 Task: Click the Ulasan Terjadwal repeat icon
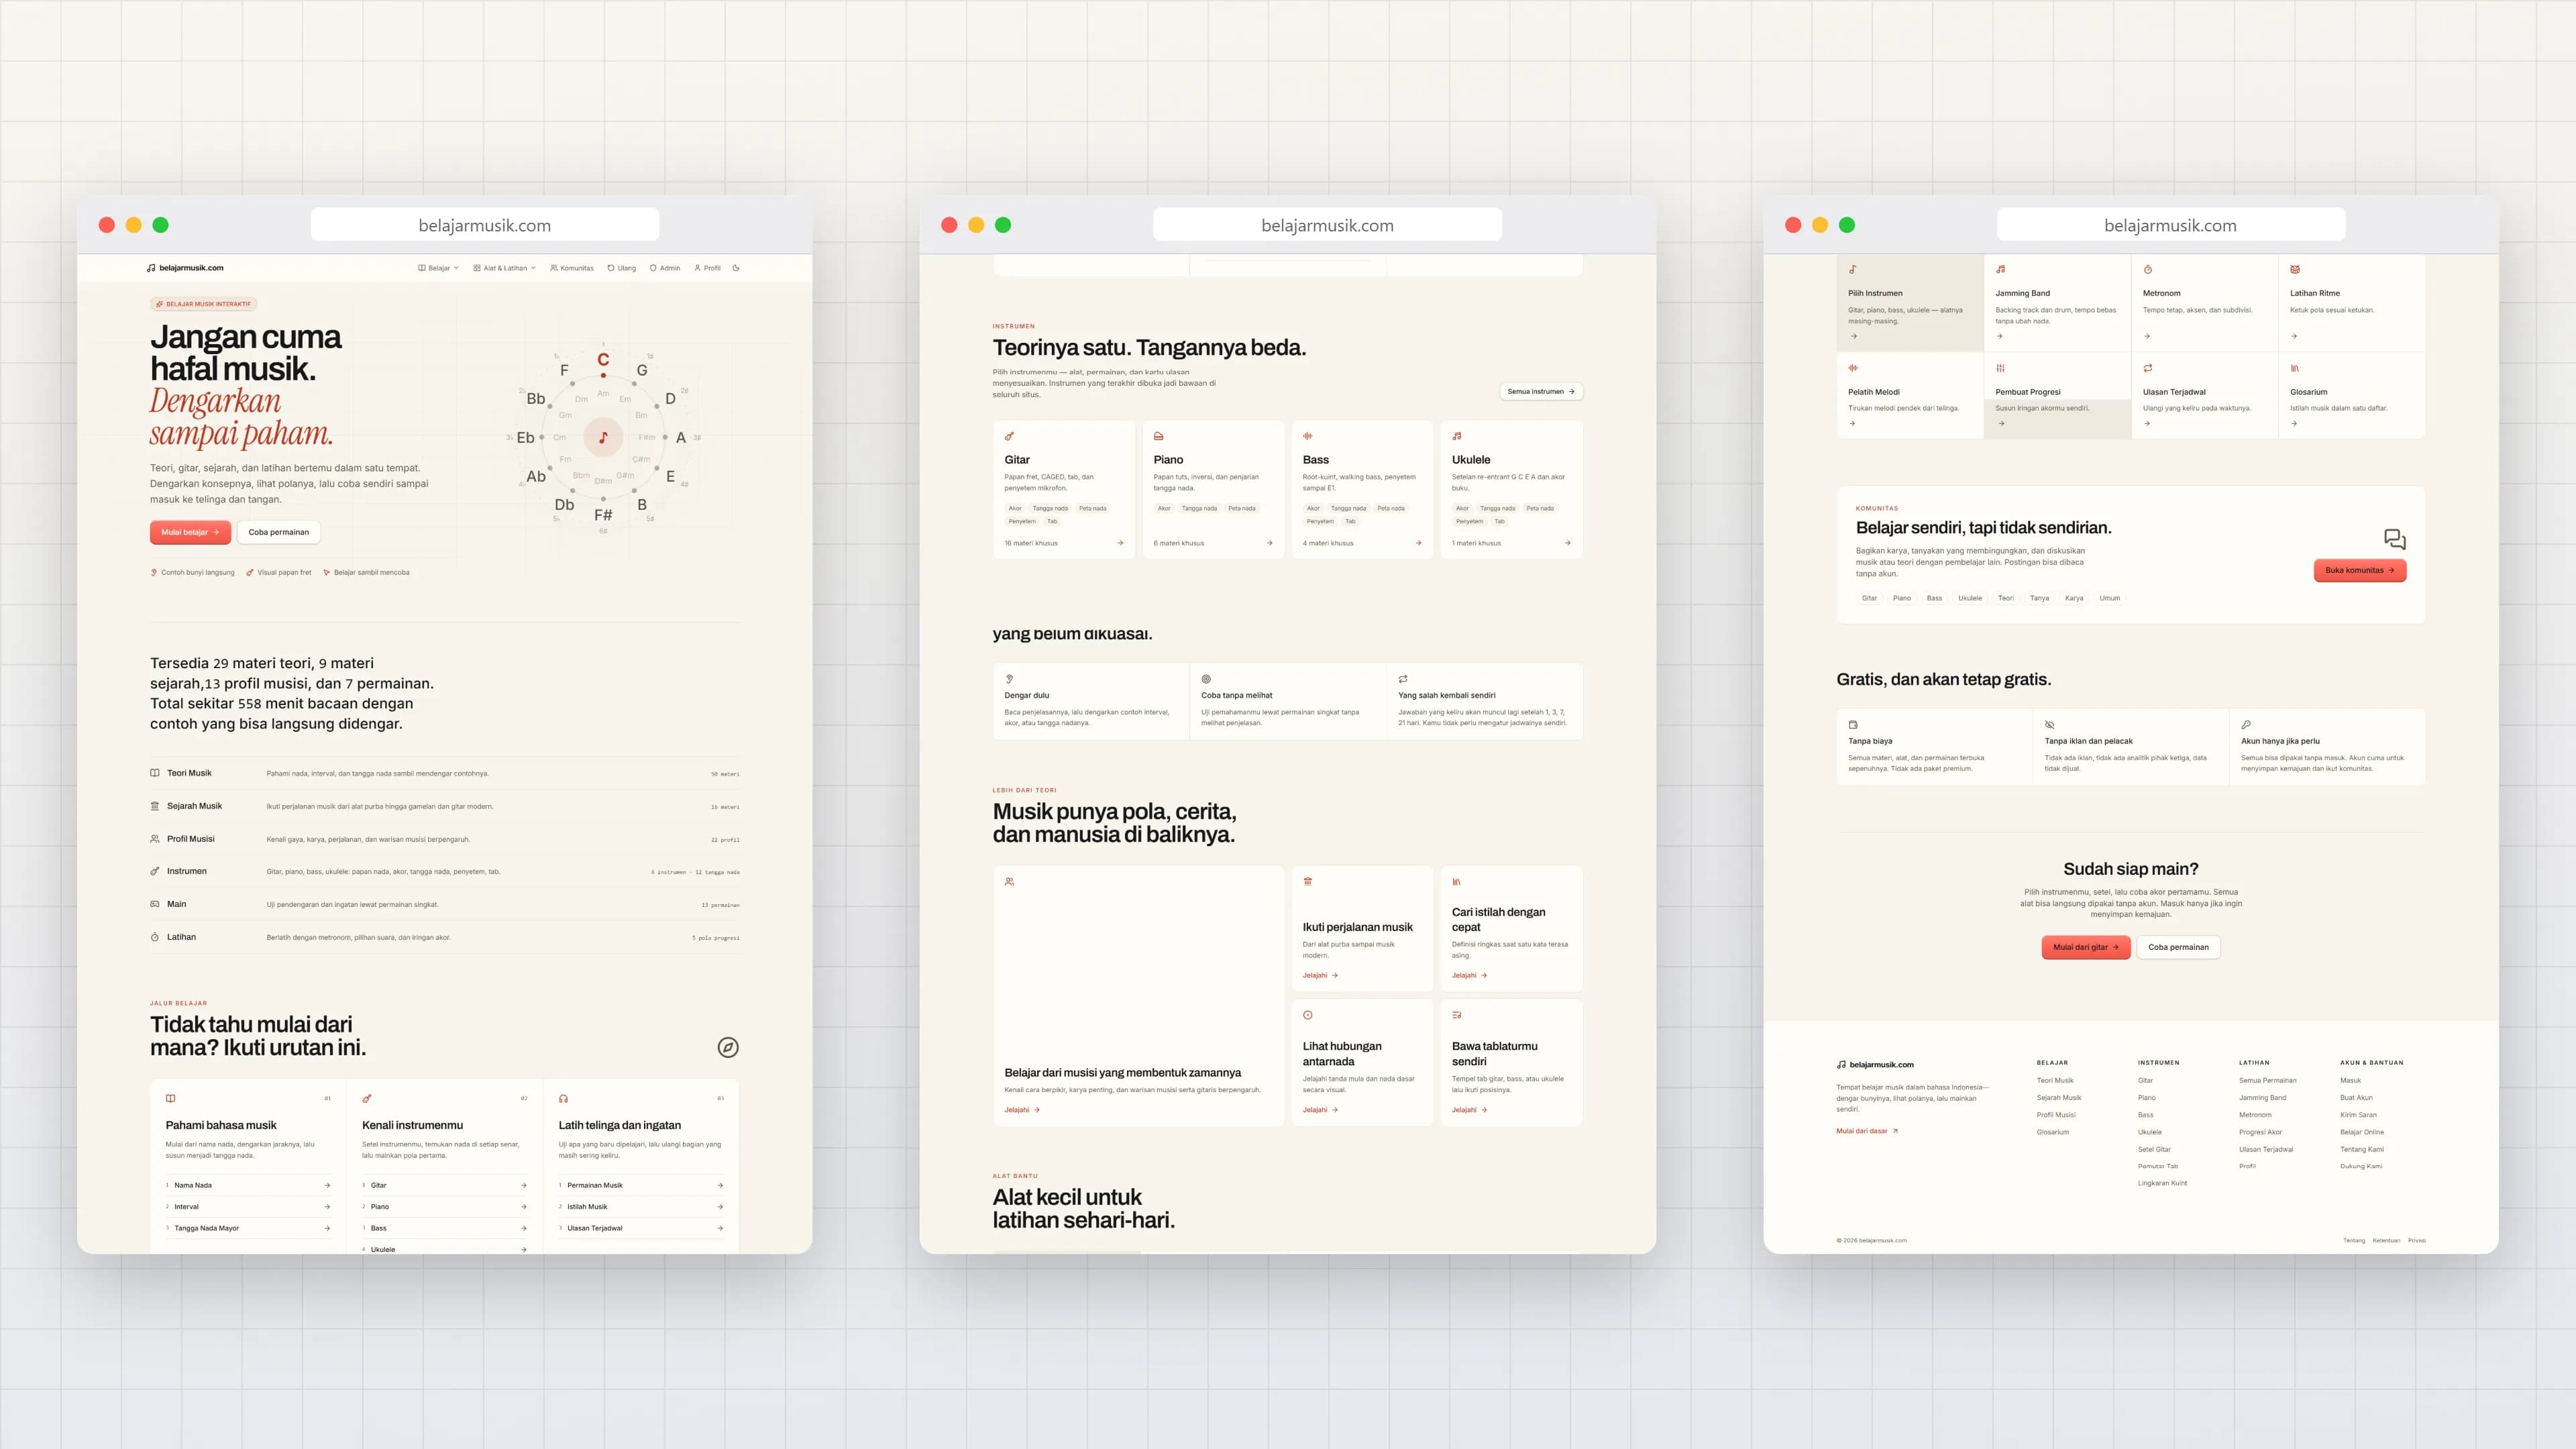tap(2148, 368)
